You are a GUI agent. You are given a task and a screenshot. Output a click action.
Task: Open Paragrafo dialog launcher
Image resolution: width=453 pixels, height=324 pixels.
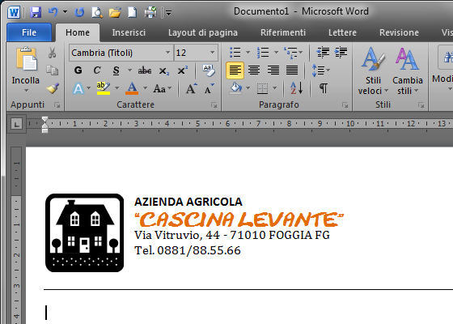pyautogui.click(x=345, y=105)
